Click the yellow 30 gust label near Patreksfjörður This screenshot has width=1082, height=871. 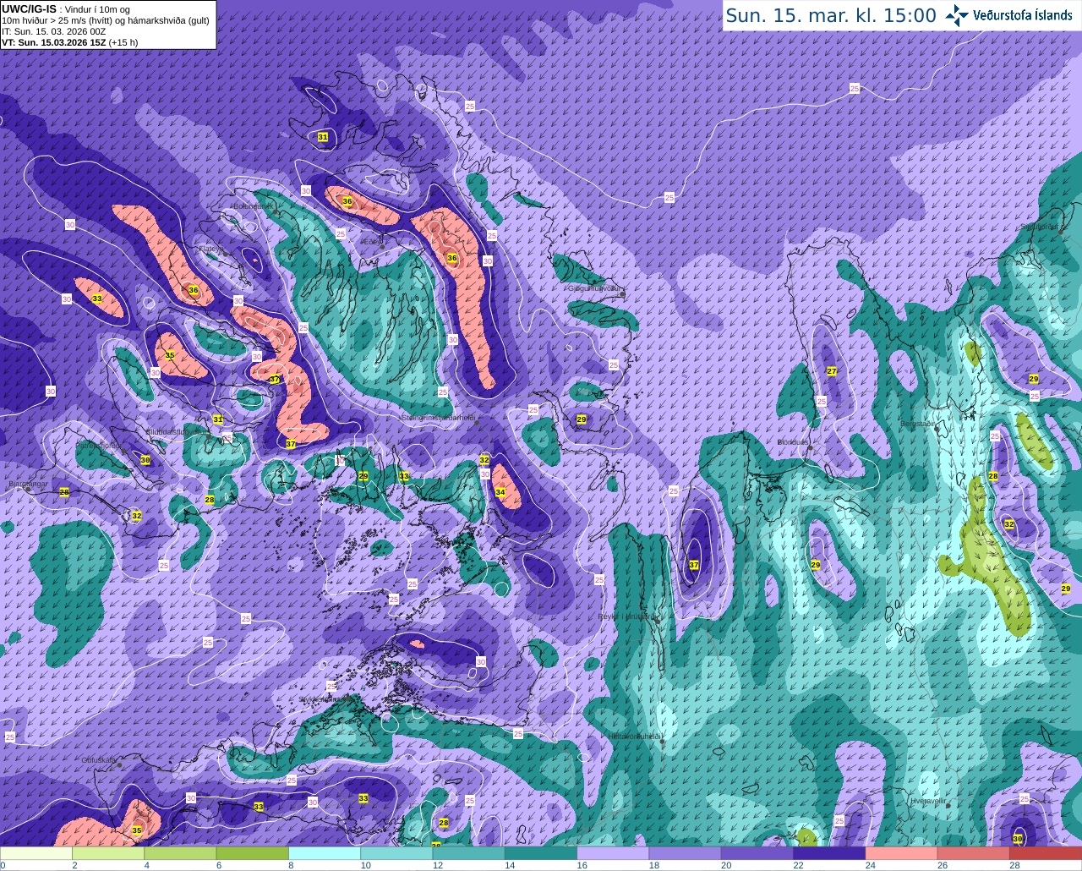145,460
